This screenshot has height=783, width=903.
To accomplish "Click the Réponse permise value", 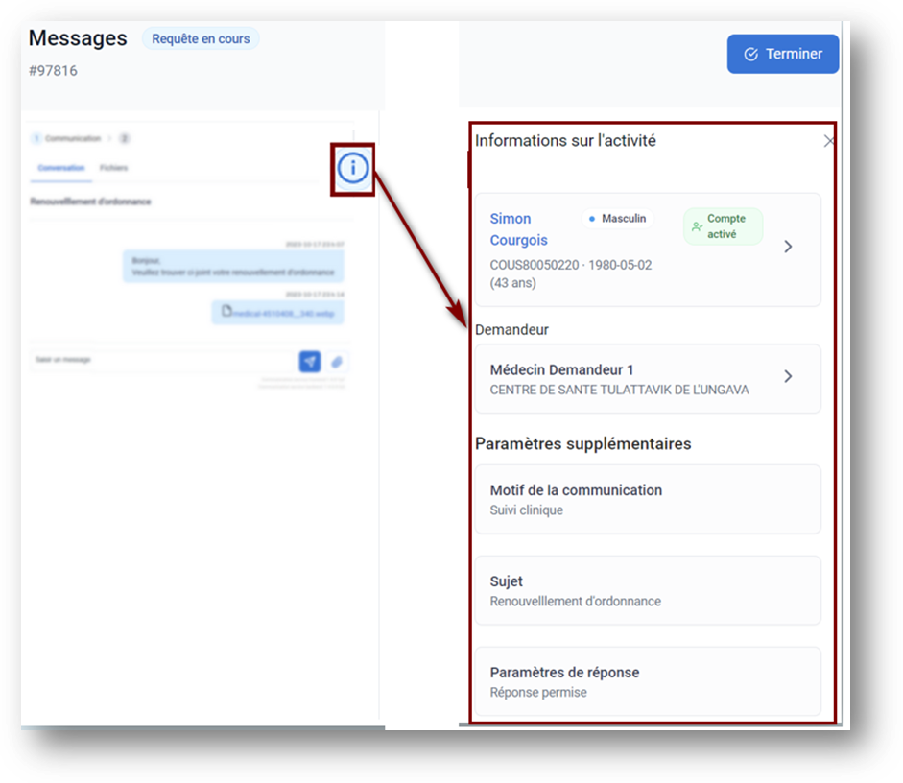I will (x=538, y=692).
